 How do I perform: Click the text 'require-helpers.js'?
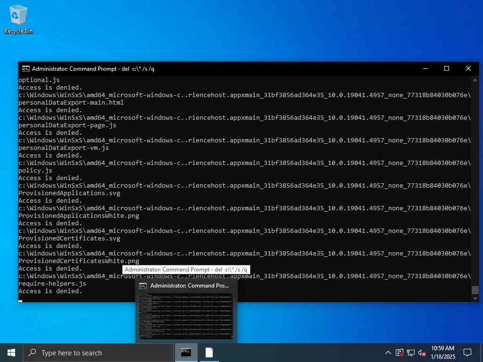pos(52,283)
